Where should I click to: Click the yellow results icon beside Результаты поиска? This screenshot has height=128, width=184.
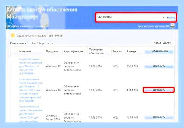(x=12, y=35)
